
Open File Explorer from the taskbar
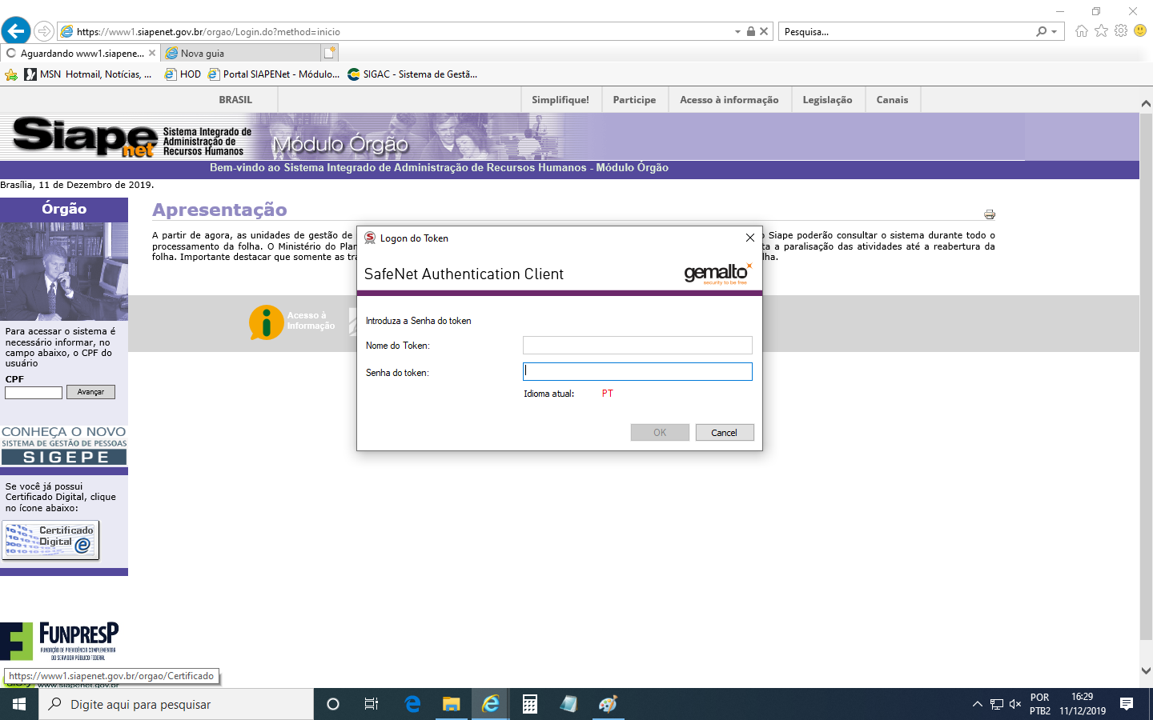452,704
